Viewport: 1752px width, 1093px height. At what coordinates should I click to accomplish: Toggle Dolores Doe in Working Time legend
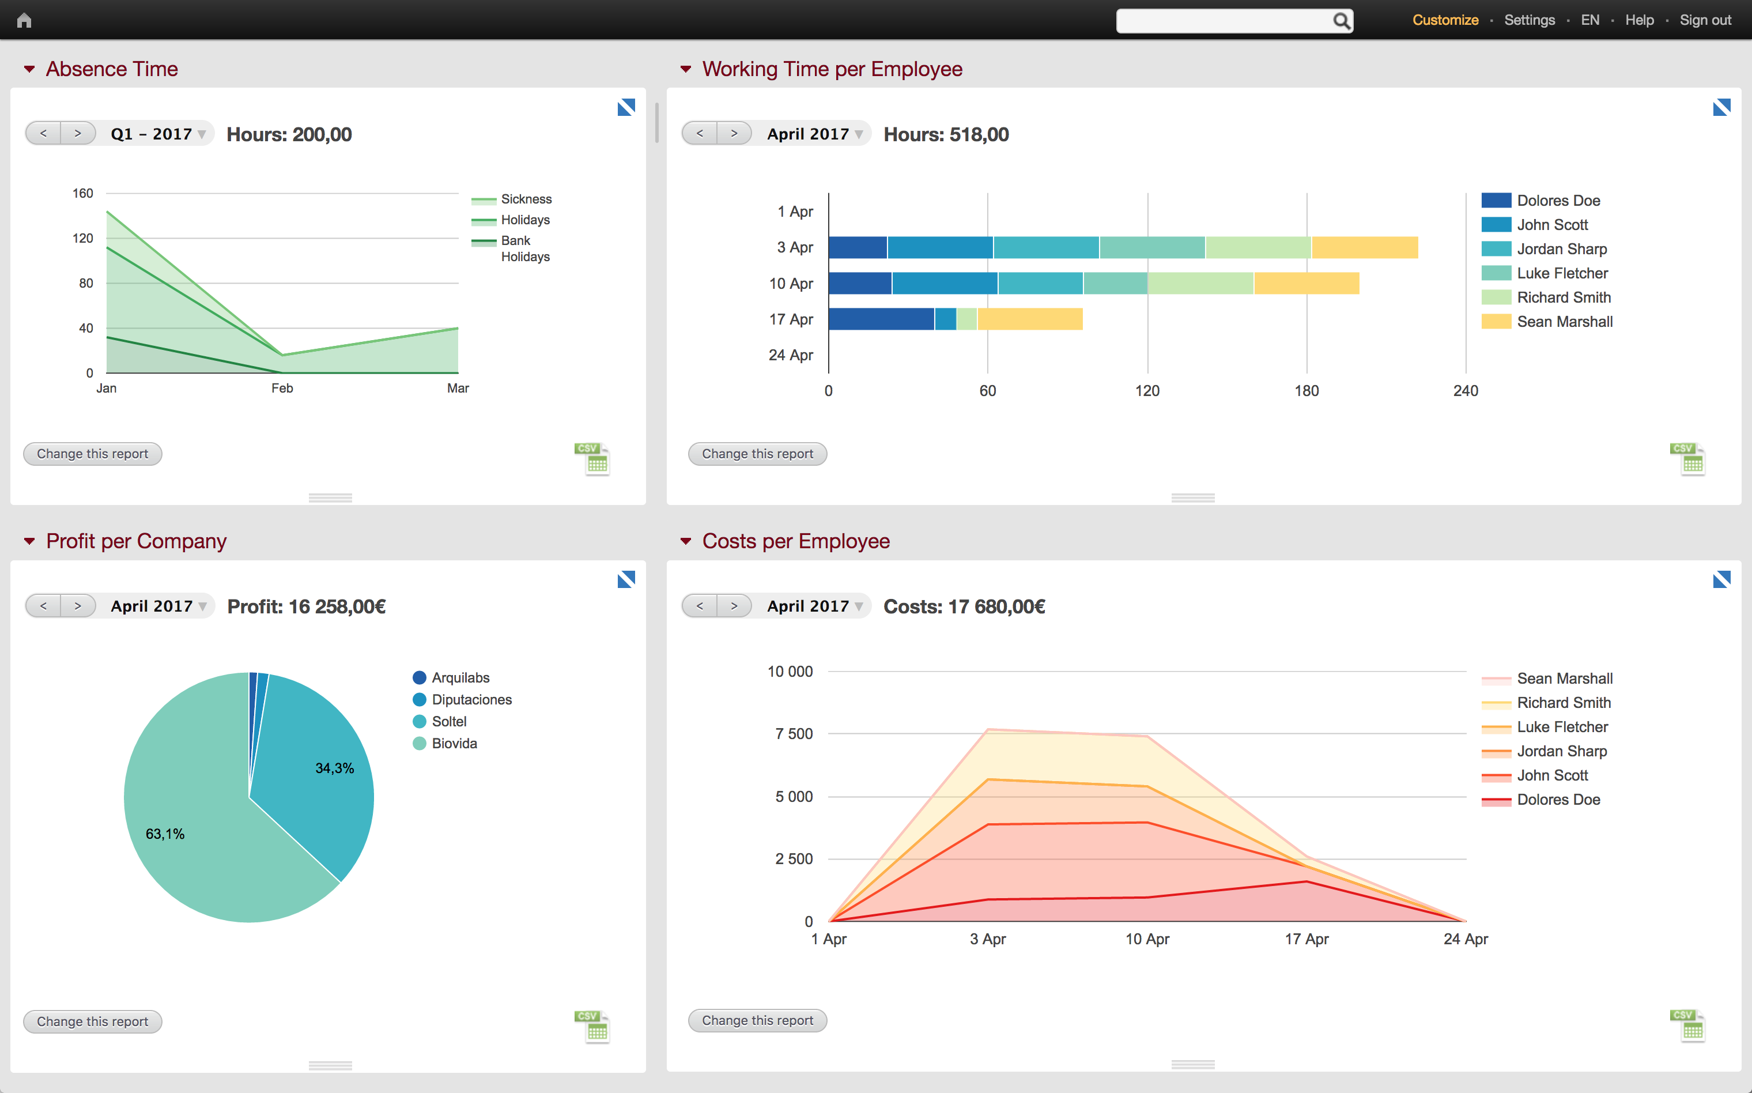pos(1558,201)
